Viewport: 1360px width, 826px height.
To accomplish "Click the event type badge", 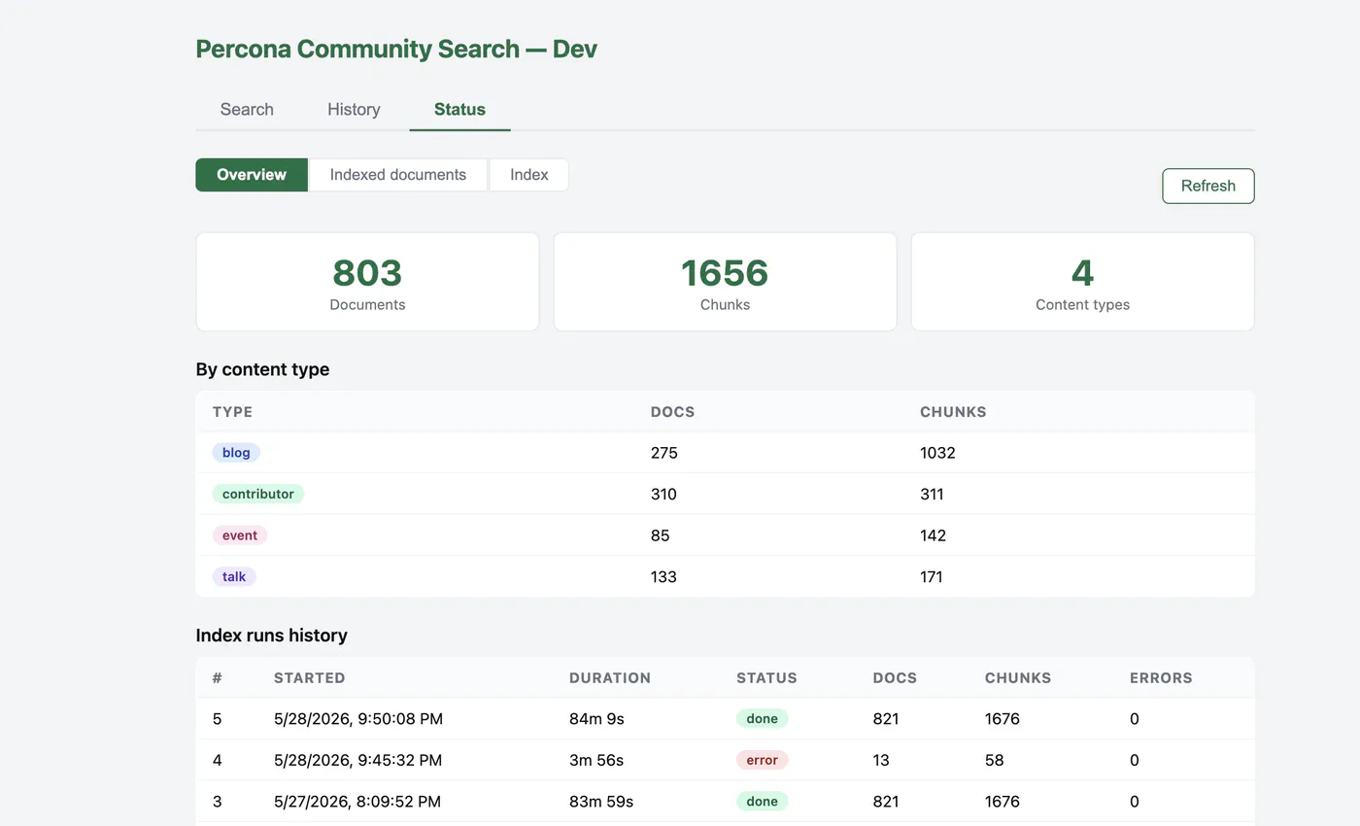I will tap(240, 535).
